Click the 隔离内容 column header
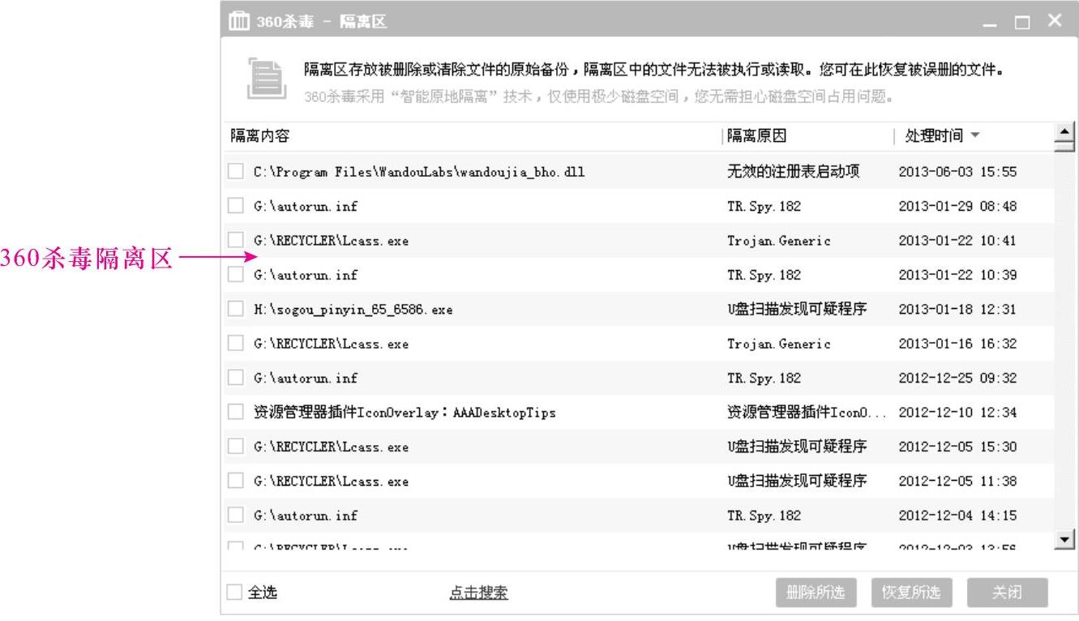 tap(260, 135)
